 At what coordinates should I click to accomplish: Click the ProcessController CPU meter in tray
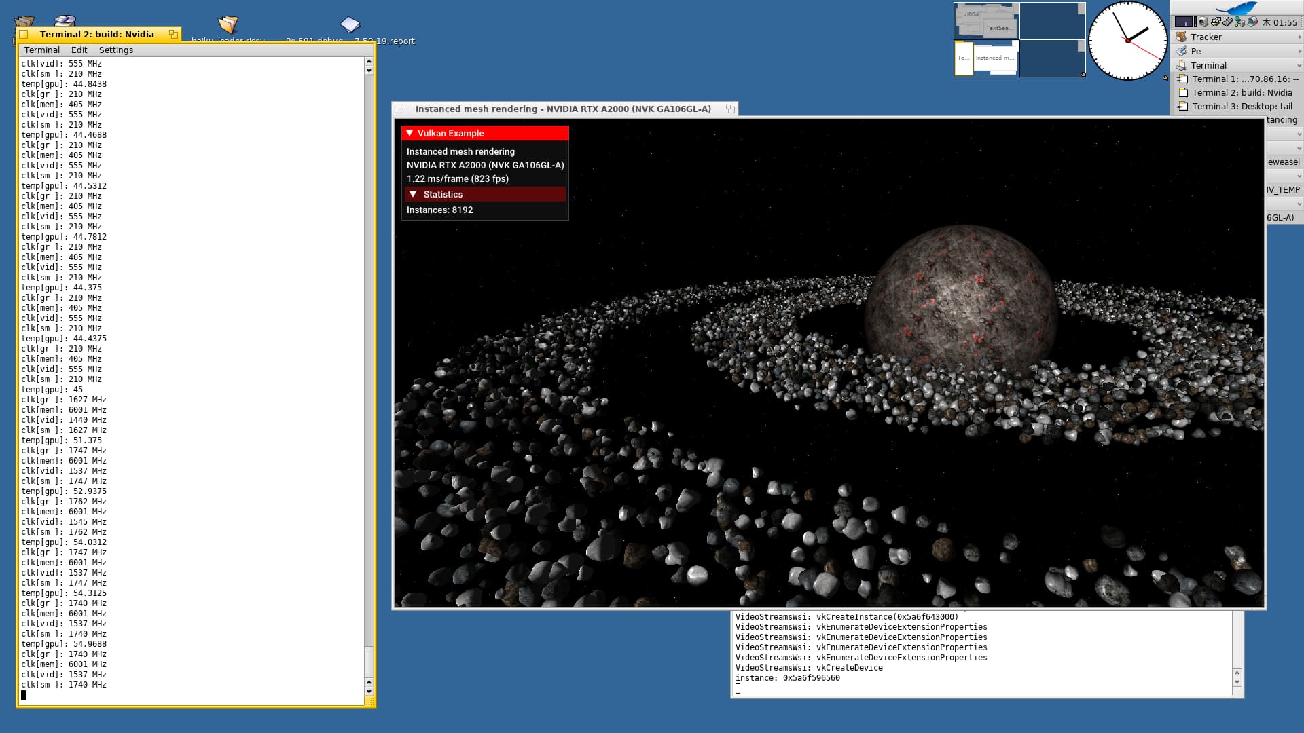pyautogui.click(x=1184, y=22)
